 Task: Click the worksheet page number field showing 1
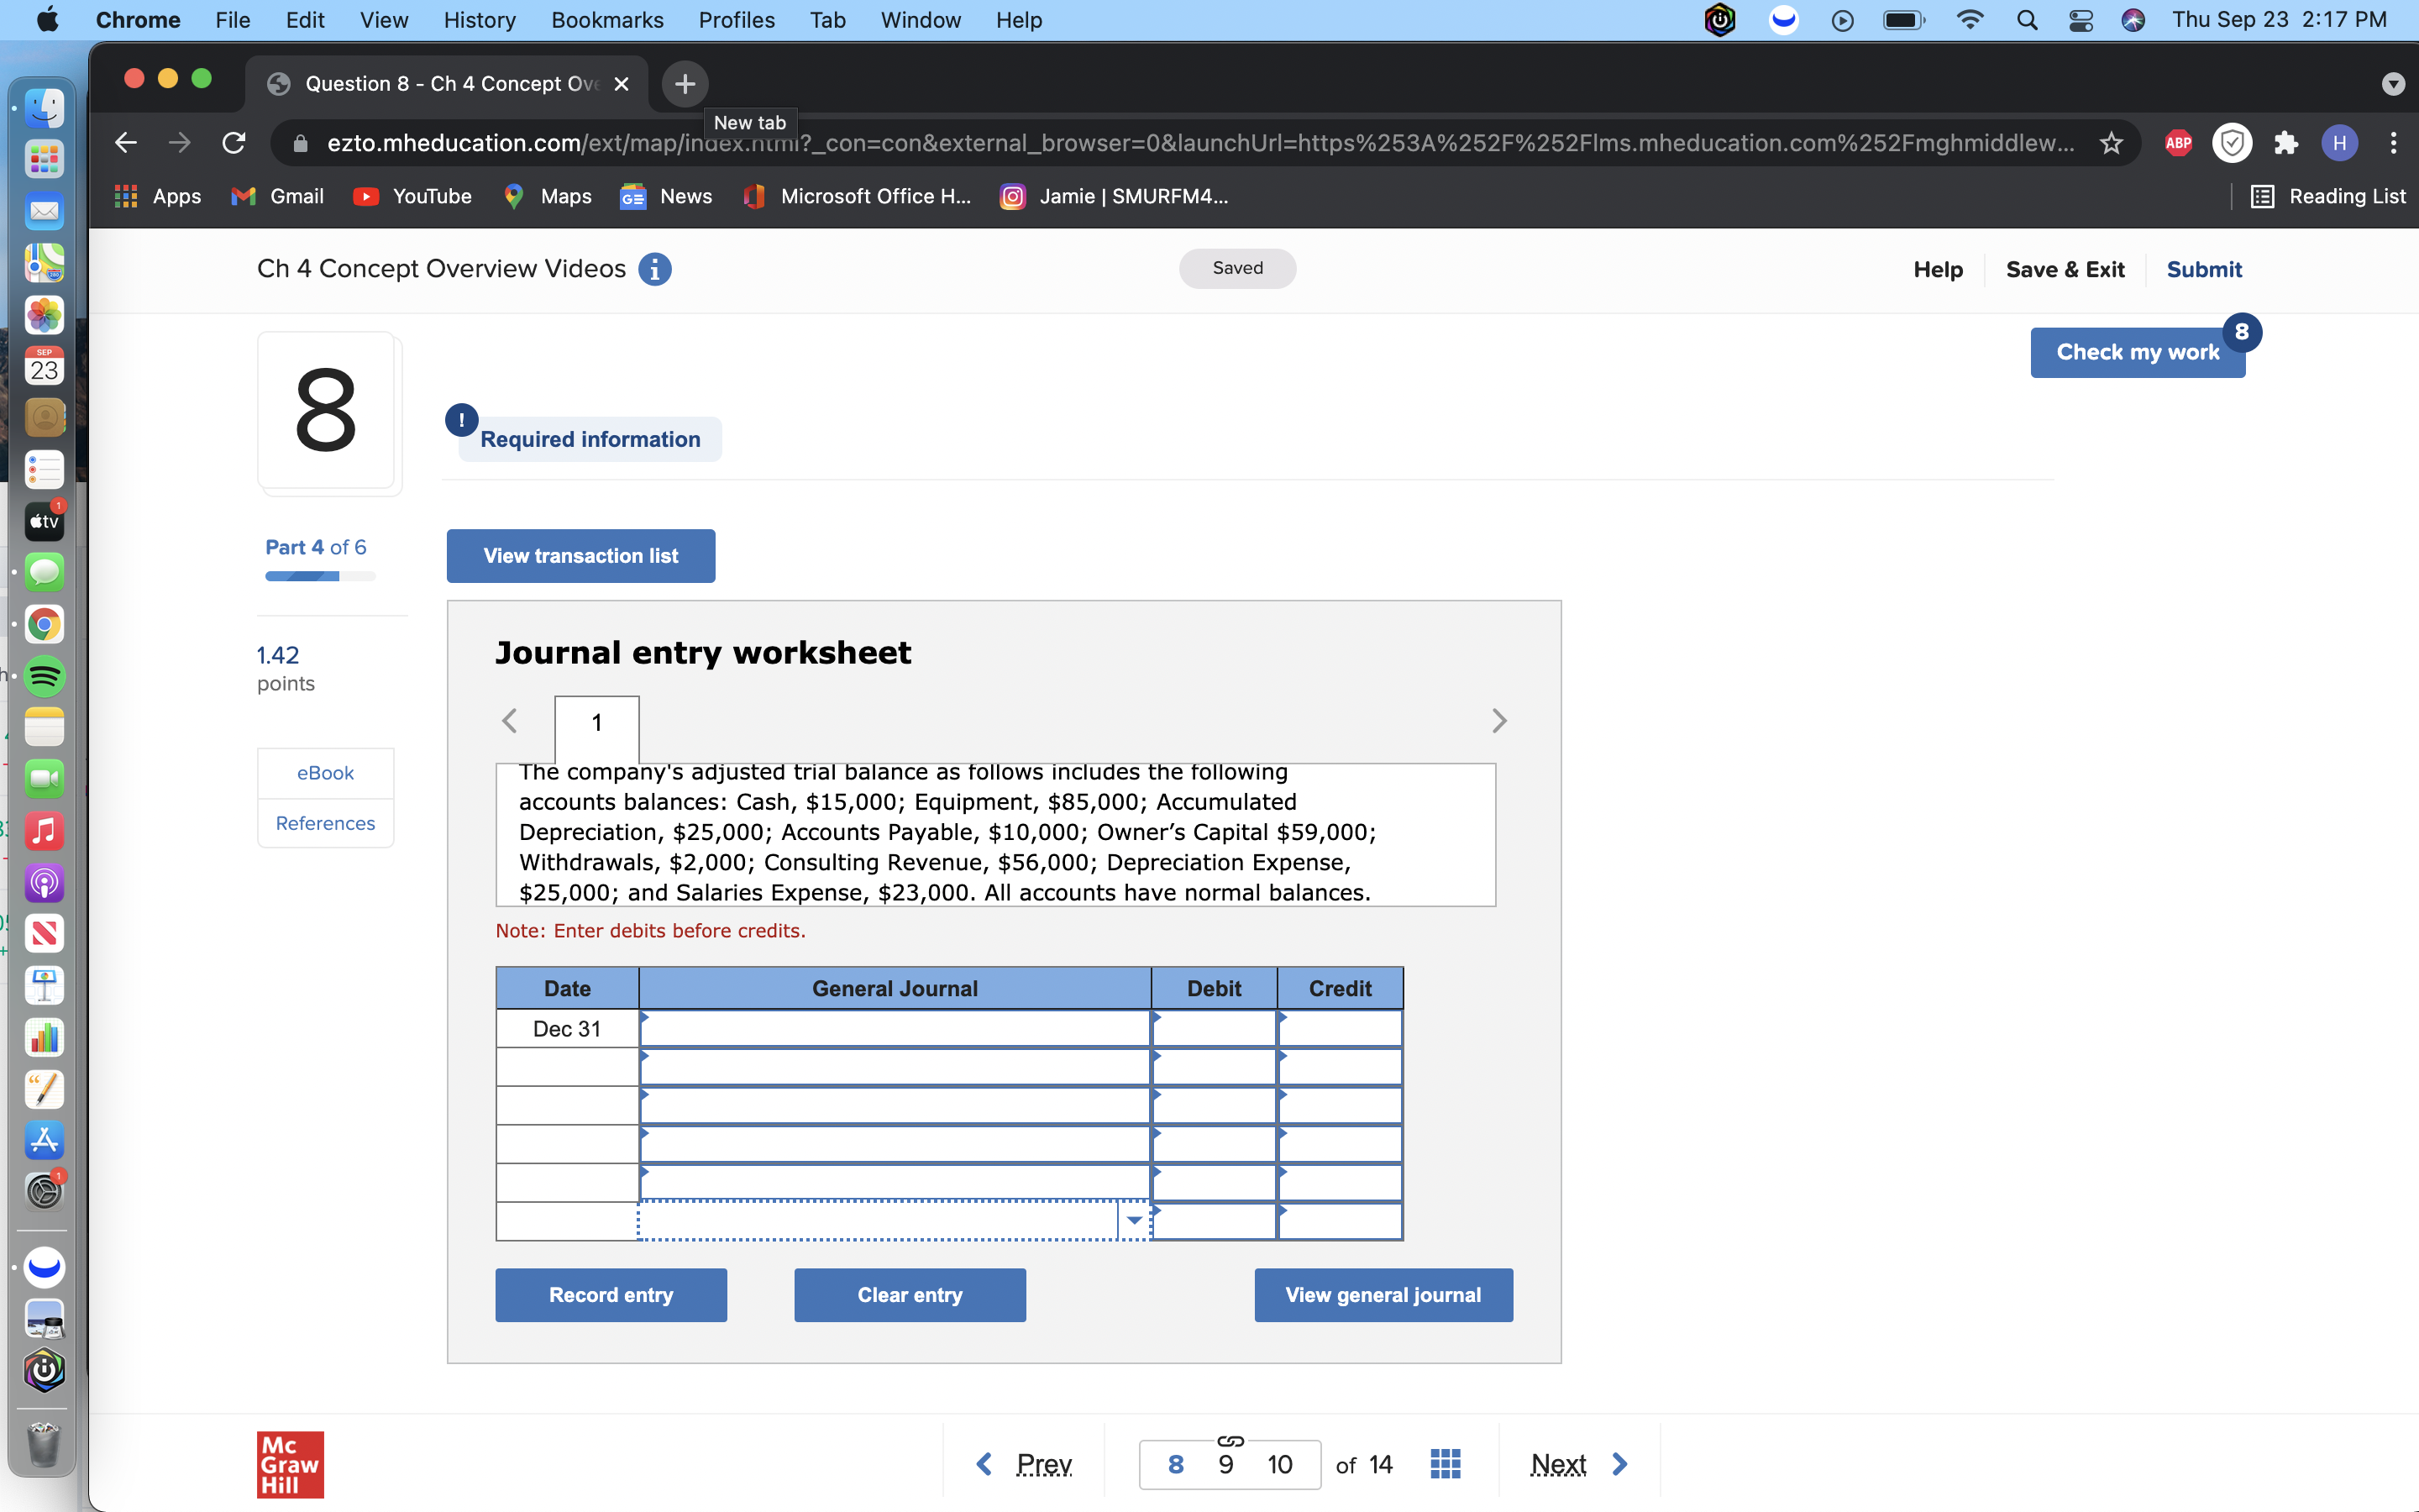(x=596, y=722)
